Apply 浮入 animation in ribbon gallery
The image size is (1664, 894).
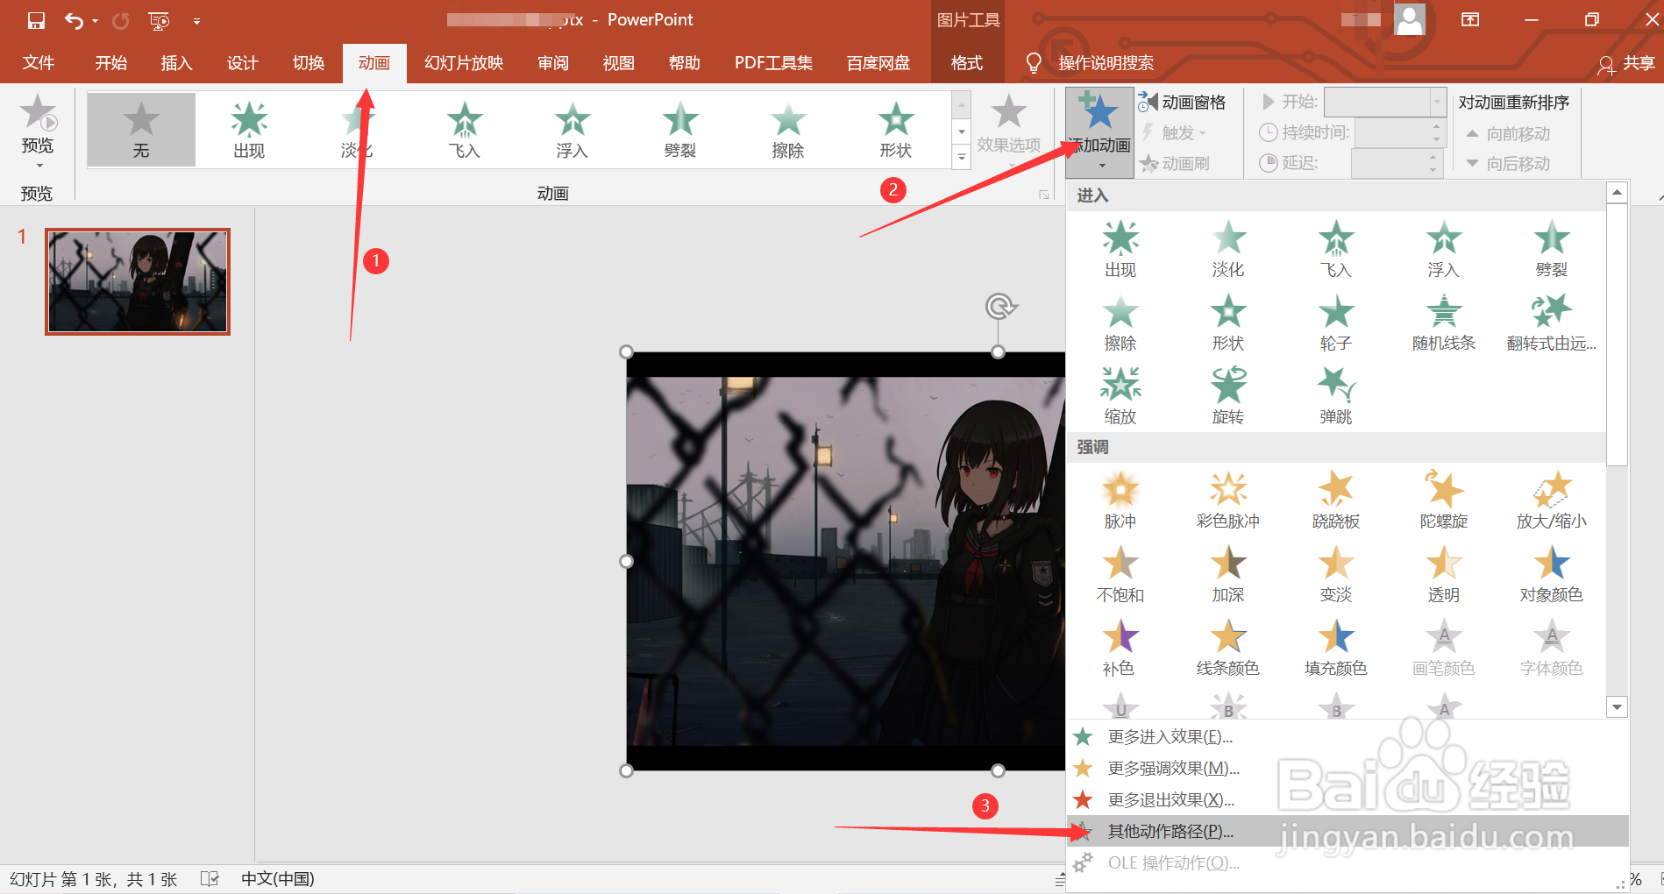(x=572, y=130)
